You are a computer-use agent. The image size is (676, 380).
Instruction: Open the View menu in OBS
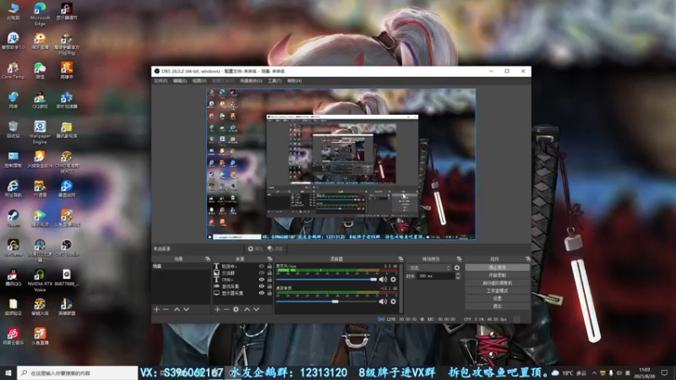(199, 81)
